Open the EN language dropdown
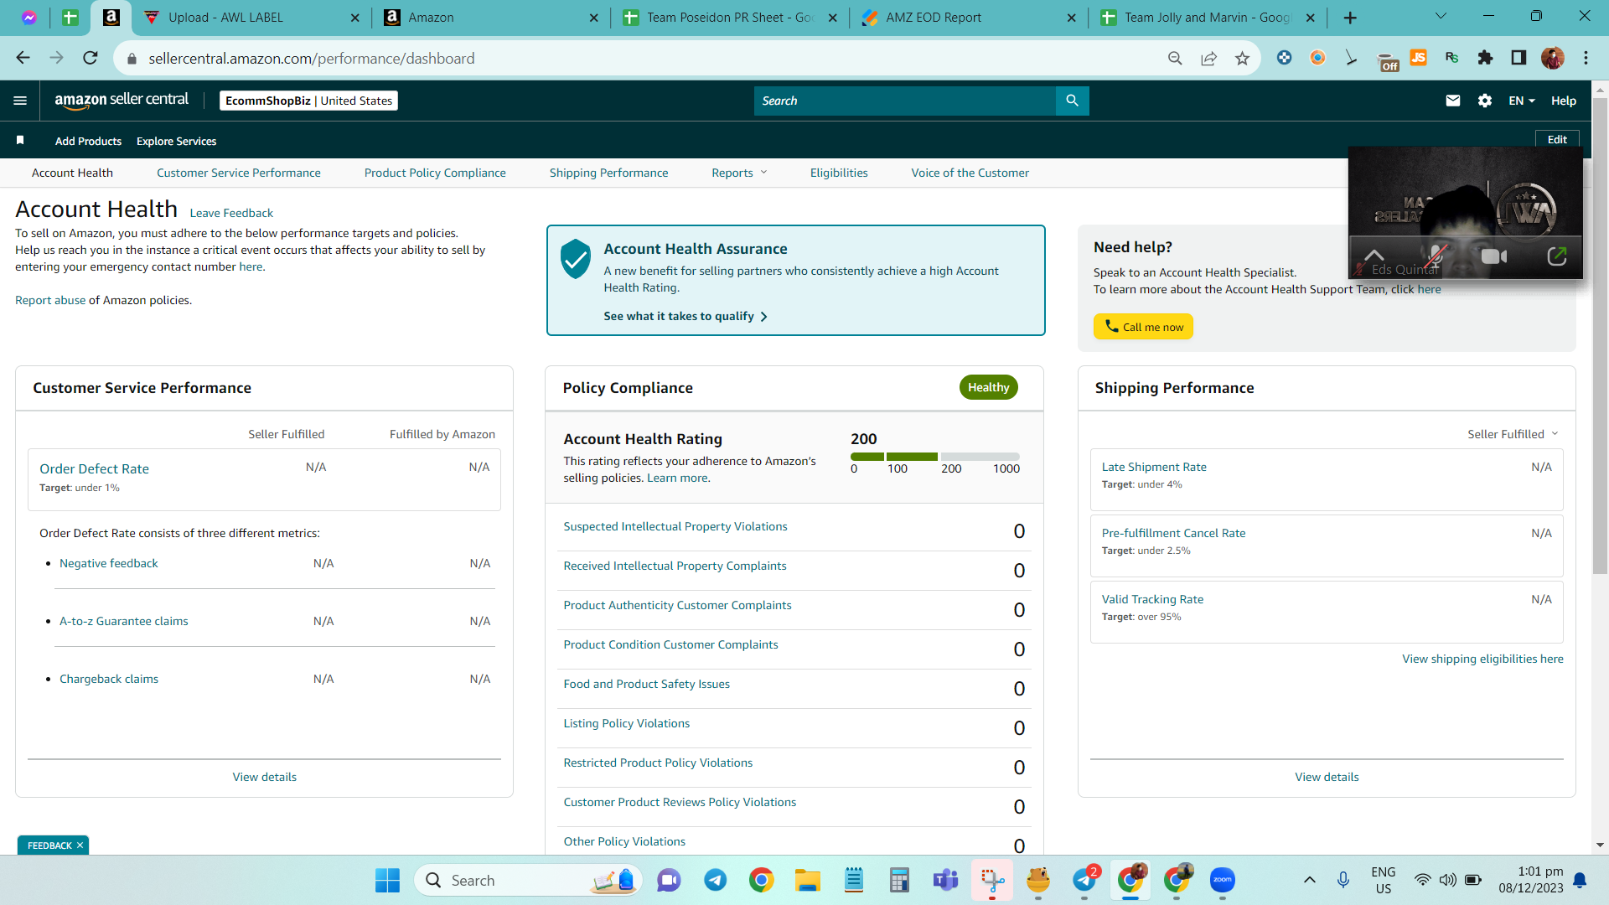The height and width of the screenshot is (905, 1609). click(1522, 101)
